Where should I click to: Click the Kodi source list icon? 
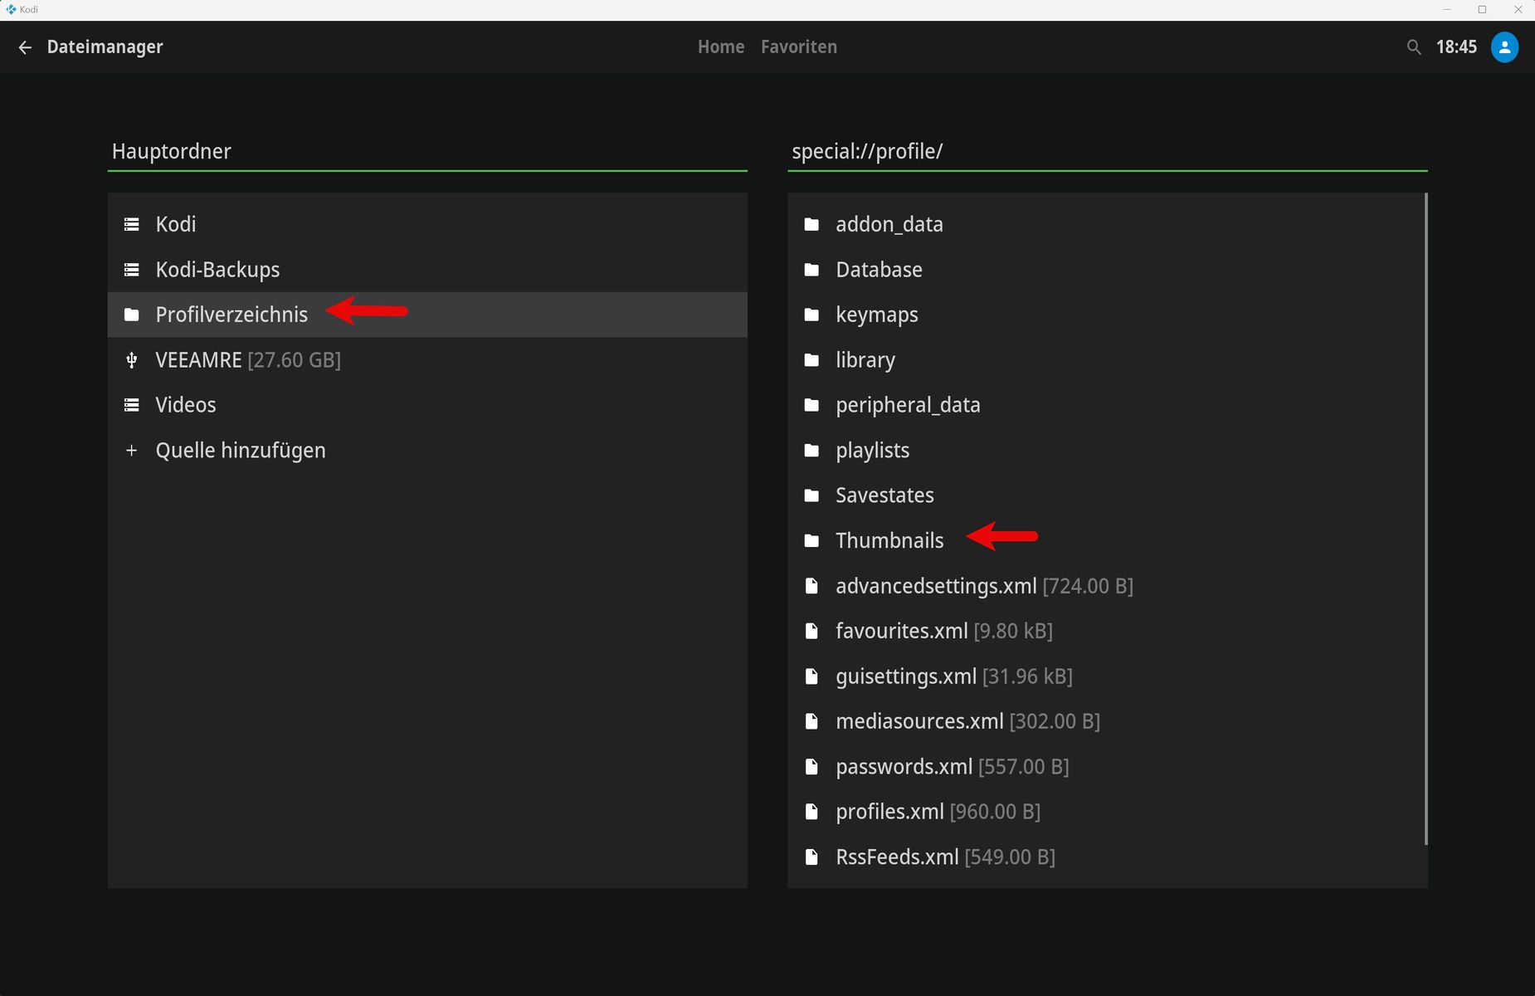tap(131, 224)
